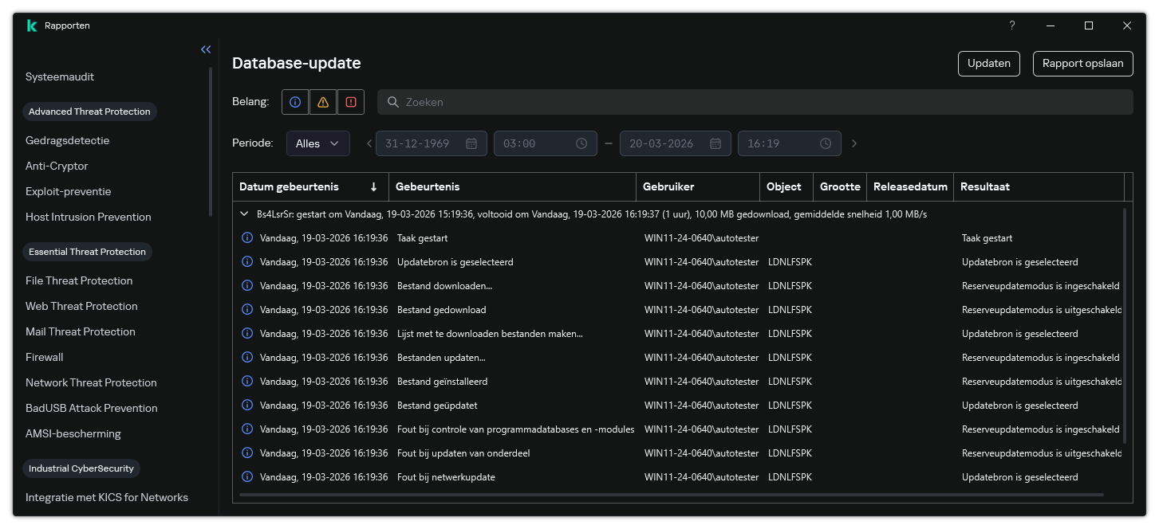Collapse the Bs4LsrSr task group row
1159x529 pixels.
point(246,214)
